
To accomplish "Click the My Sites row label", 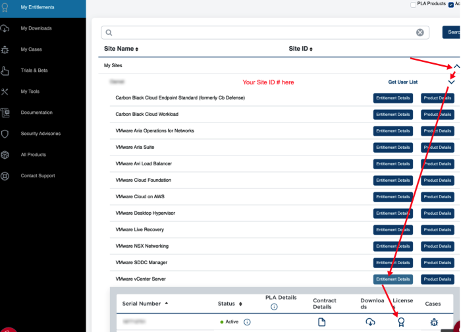I will [x=113, y=66].
